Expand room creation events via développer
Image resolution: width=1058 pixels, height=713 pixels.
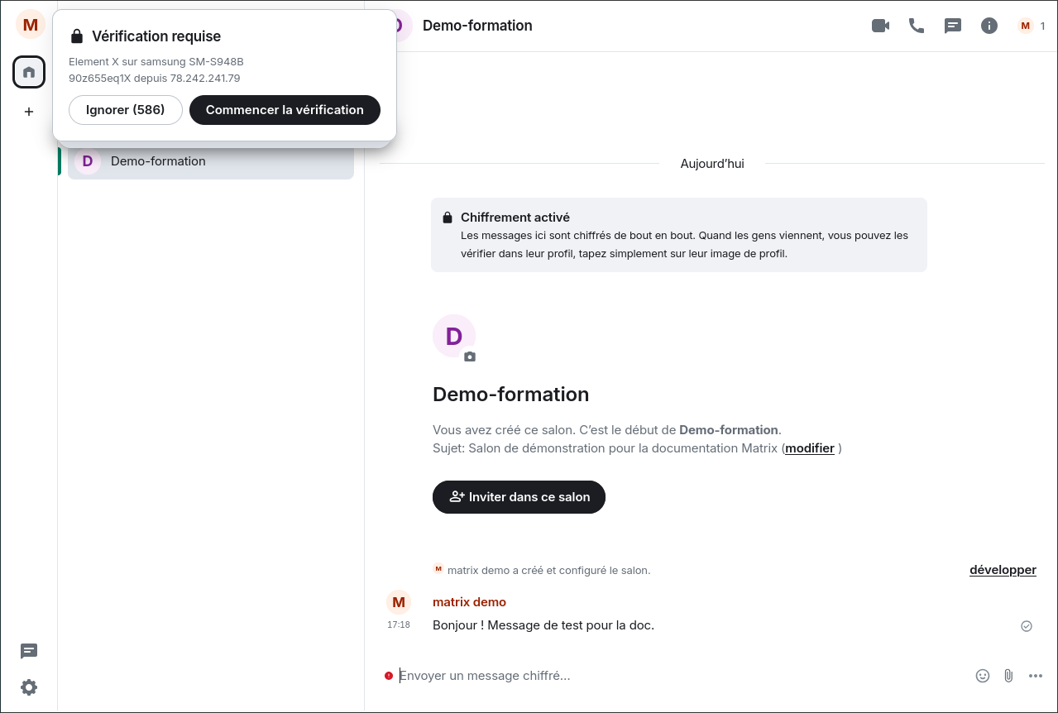coord(1003,570)
